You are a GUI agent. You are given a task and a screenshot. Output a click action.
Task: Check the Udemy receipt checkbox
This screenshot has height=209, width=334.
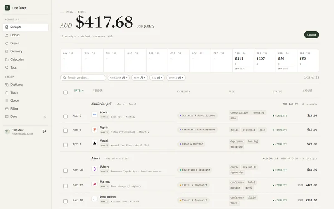[66, 171]
